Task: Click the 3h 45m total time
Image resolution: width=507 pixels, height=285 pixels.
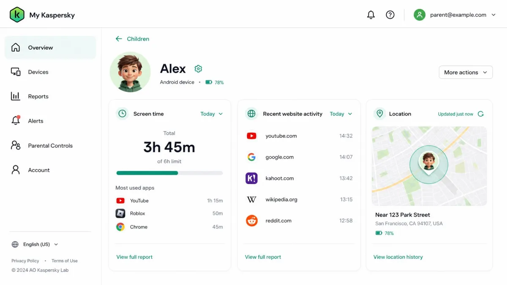Action: click(x=169, y=147)
